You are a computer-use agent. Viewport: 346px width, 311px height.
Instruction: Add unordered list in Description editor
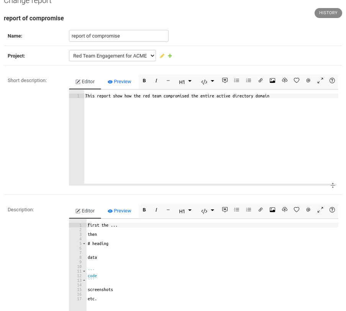pyautogui.click(x=237, y=210)
